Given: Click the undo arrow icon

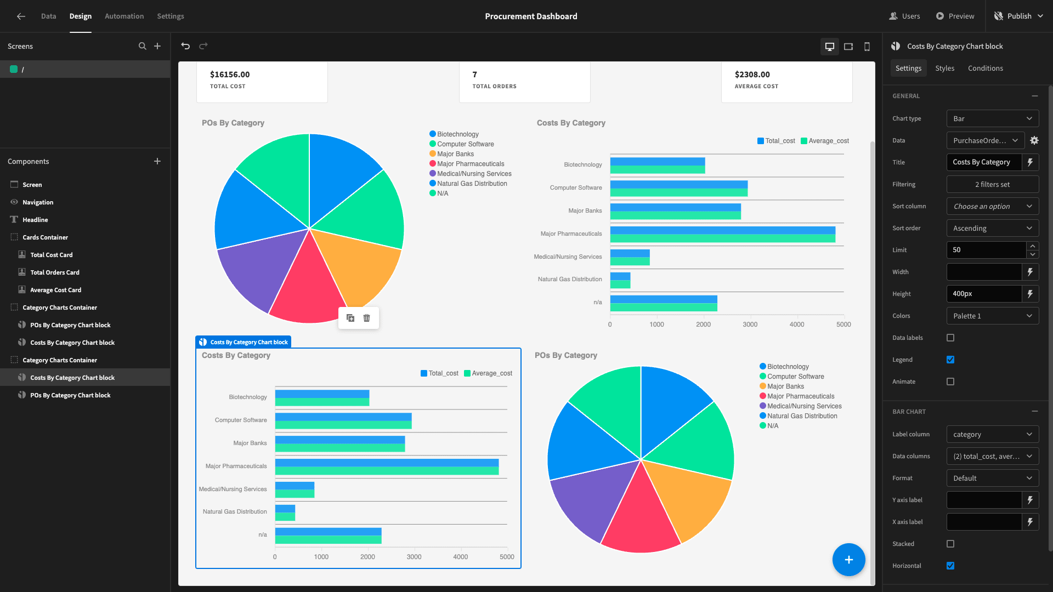Looking at the screenshot, I should pos(185,46).
